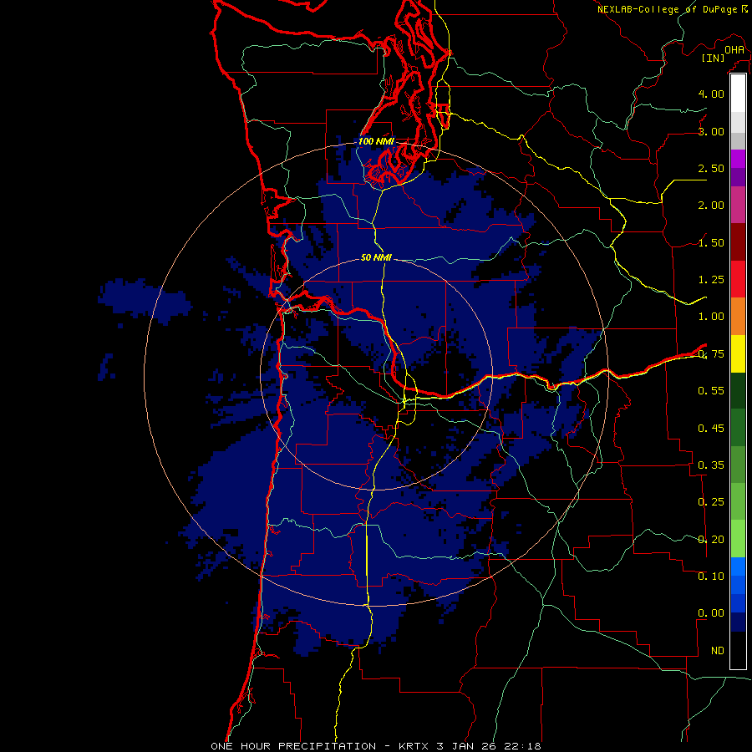The image size is (752, 752).
Task: Click the yellow swatch in the precipitation legend
Action: click(x=738, y=353)
